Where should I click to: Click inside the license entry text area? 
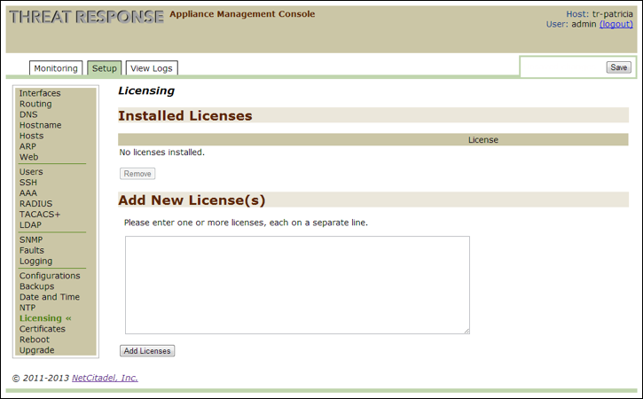coord(297,285)
